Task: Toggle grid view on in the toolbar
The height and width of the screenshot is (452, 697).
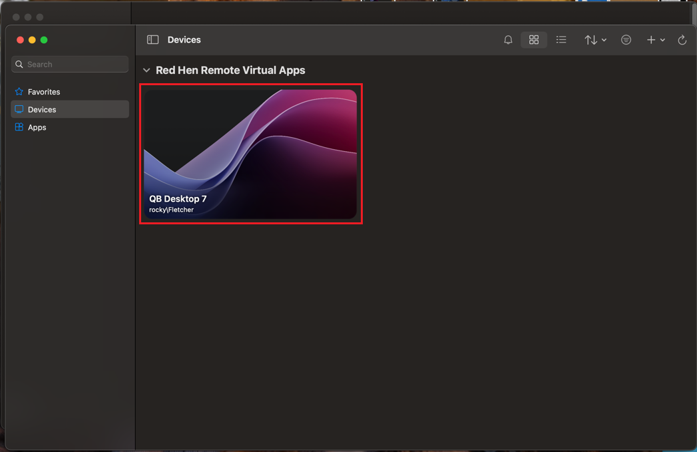Action: (x=534, y=40)
